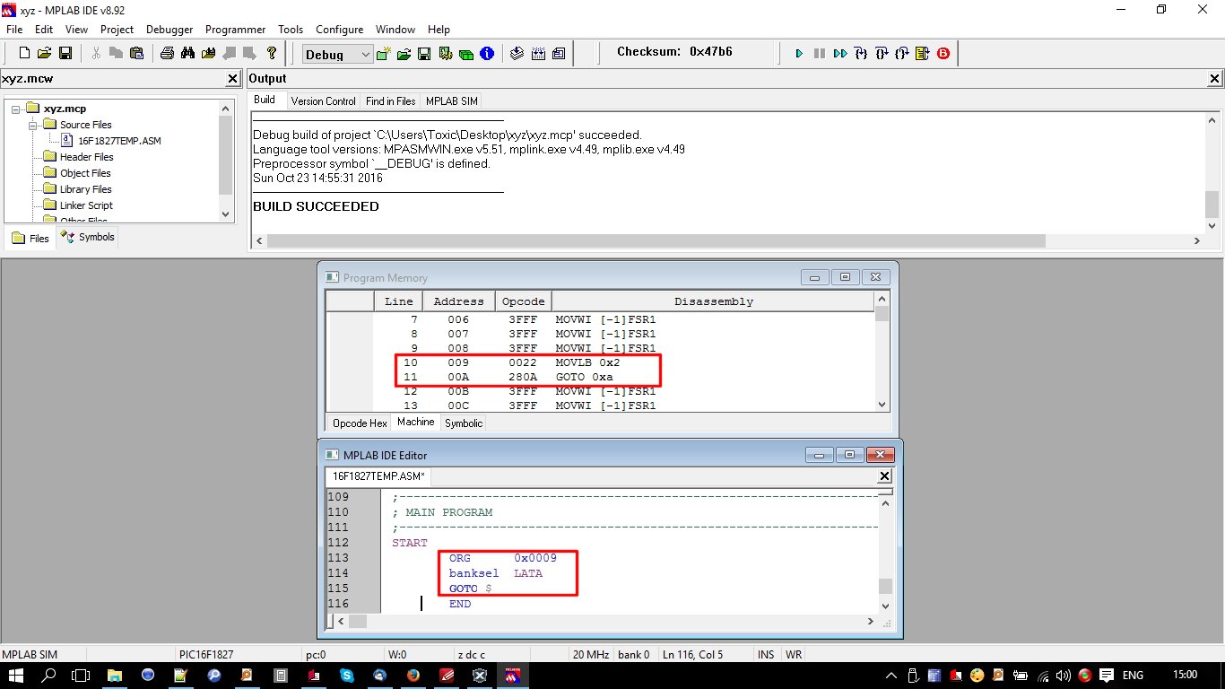
Task: Click the Paste clipboard icon
Action: click(136, 54)
